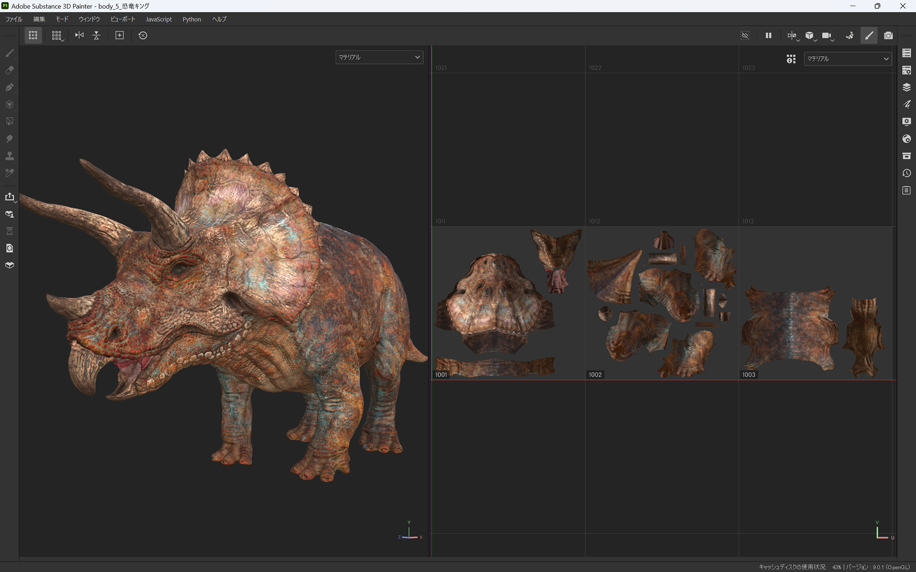
Task: Open the Shader settings sphere icon
Action: (906, 139)
